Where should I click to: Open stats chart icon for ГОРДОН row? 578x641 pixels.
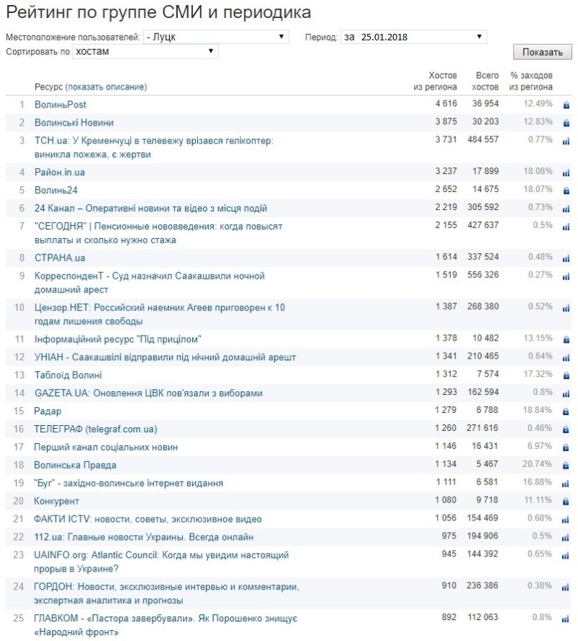566,588
